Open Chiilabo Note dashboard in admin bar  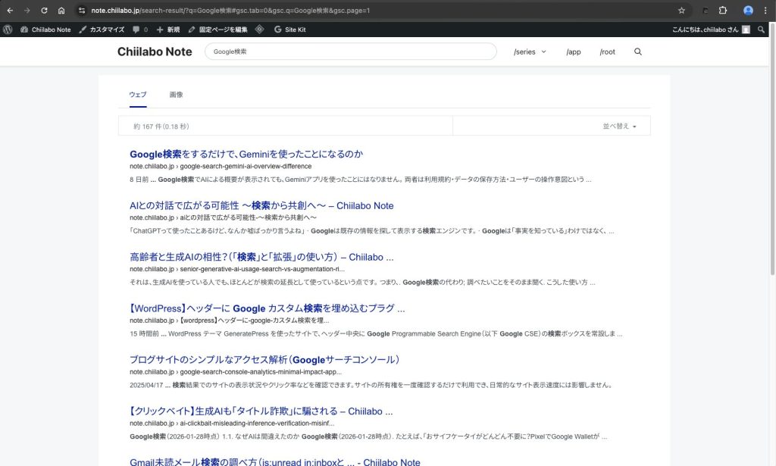(x=45, y=30)
